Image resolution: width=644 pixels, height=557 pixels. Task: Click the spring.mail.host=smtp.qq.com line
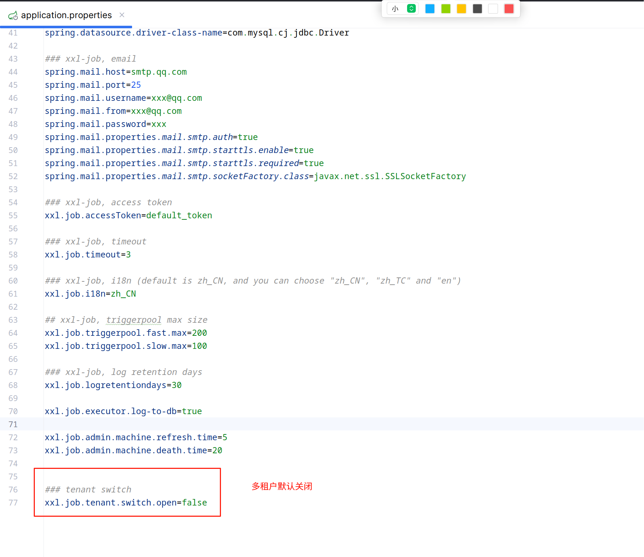pyautogui.click(x=116, y=72)
